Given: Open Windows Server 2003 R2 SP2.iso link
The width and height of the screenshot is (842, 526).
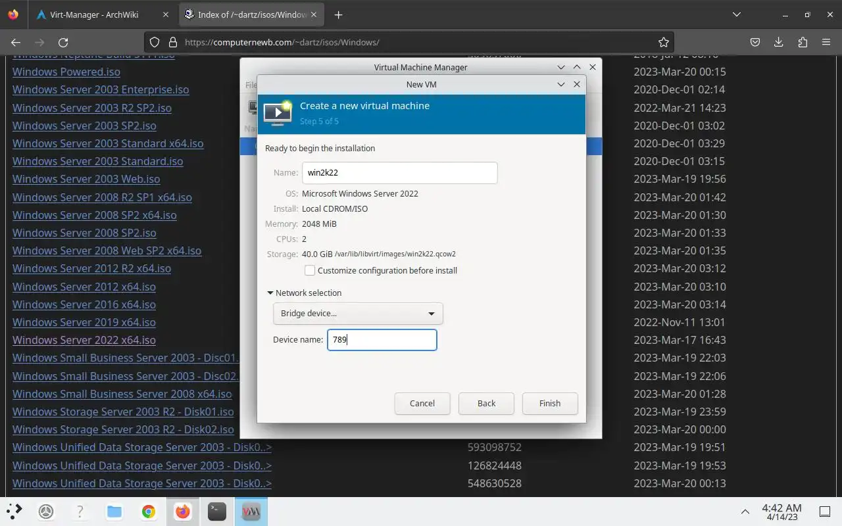Looking at the screenshot, I should [x=92, y=108].
